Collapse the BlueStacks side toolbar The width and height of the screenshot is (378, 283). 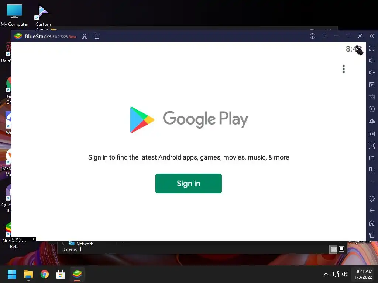[x=372, y=36]
